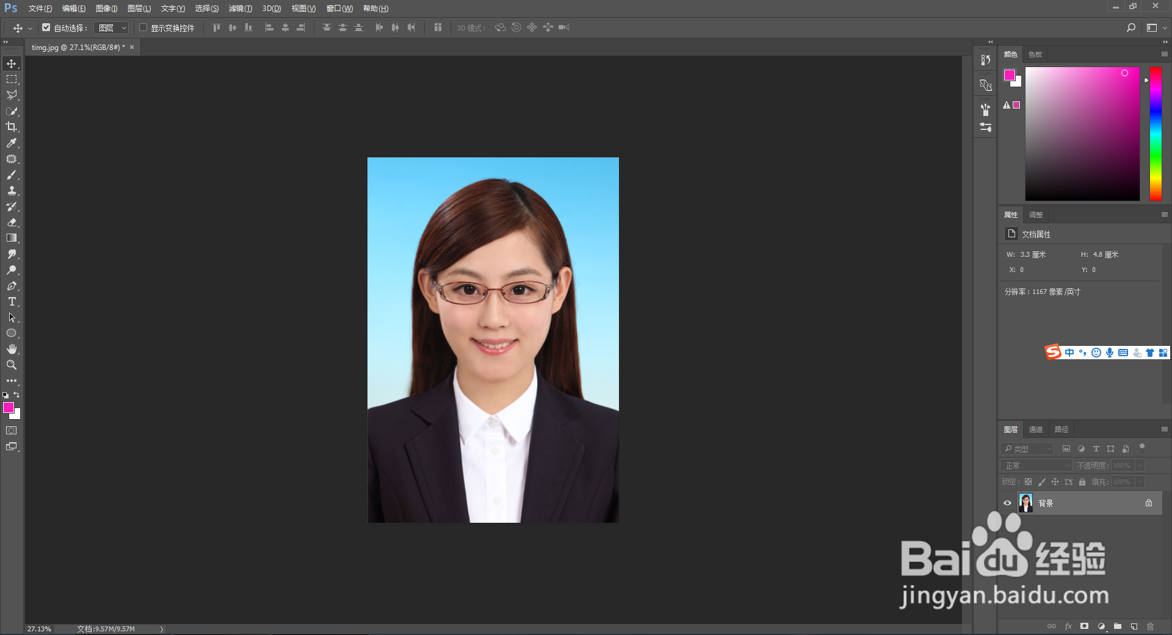
Task: Select the Rectangular Marquee tool
Action: pyautogui.click(x=12, y=79)
